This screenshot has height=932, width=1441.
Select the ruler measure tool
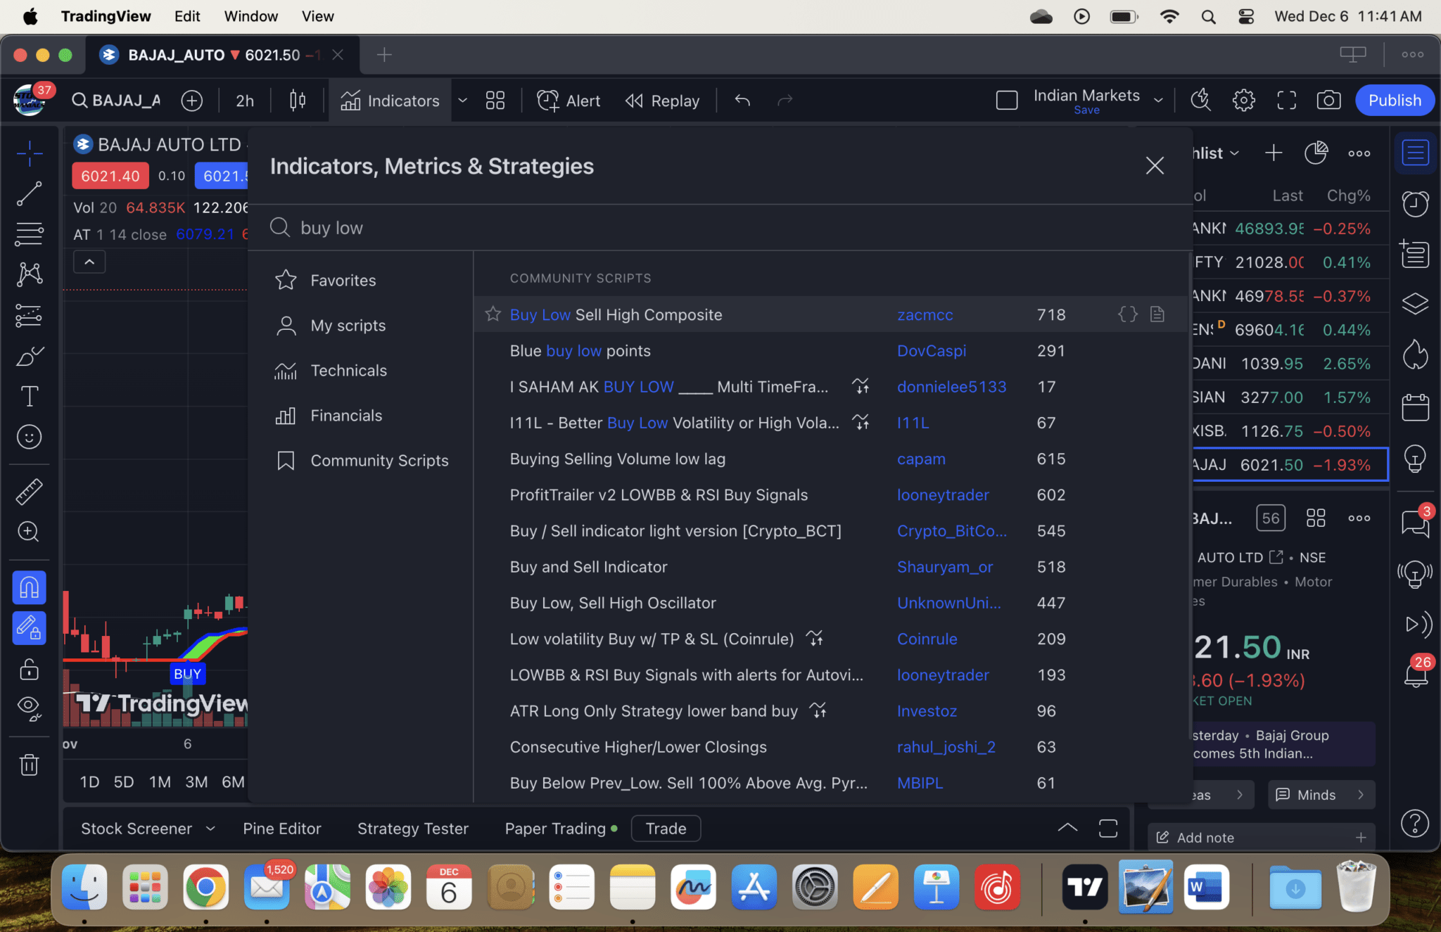tap(29, 491)
